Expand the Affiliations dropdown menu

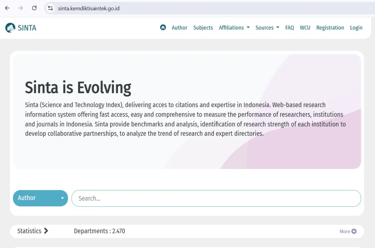(234, 28)
